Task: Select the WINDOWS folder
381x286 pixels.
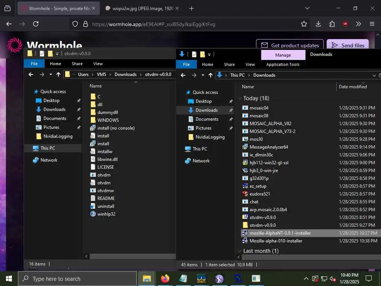Action: pyautogui.click(x=108, y=120)
